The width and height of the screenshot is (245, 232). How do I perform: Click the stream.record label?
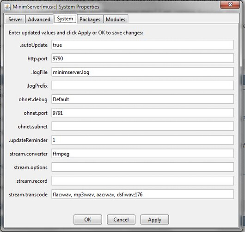32,181
